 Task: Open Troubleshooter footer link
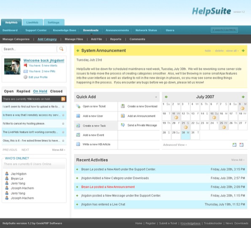tap(213, 223)
